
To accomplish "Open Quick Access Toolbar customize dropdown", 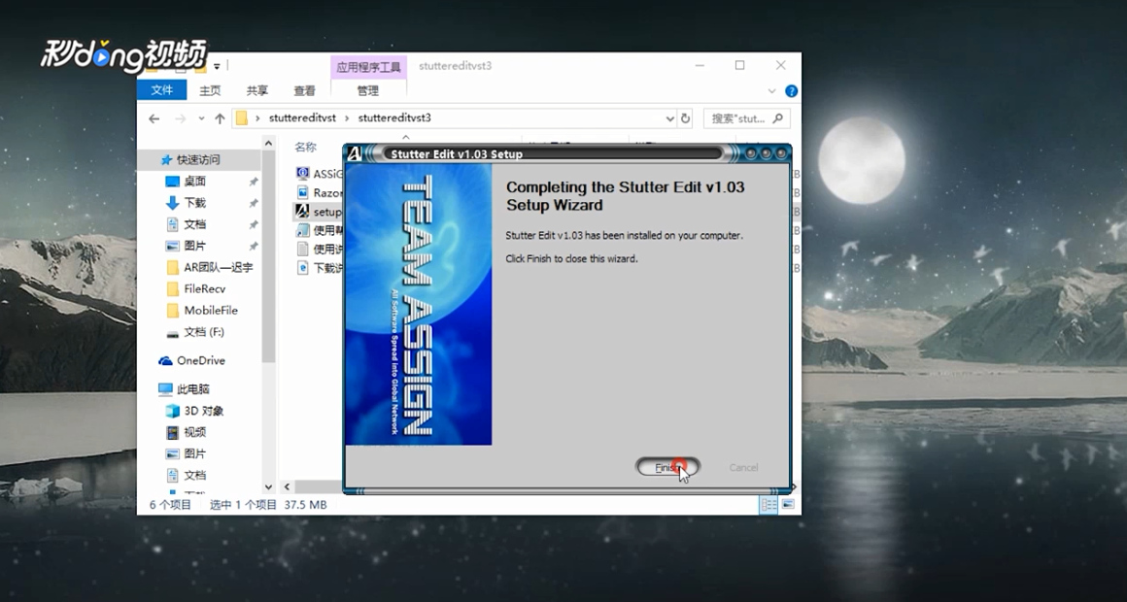I will 217,66.
